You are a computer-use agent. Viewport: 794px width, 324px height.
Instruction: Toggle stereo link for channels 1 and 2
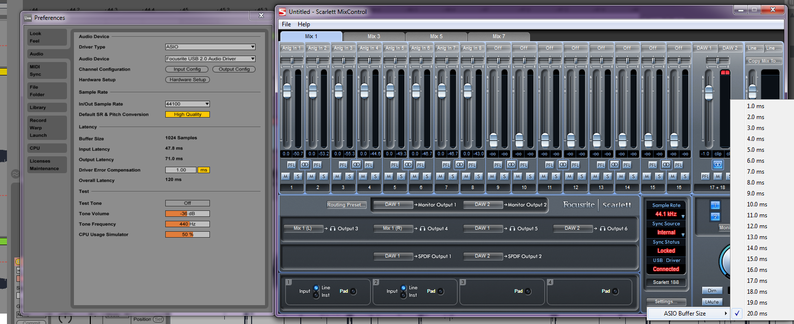click(305, 165)
